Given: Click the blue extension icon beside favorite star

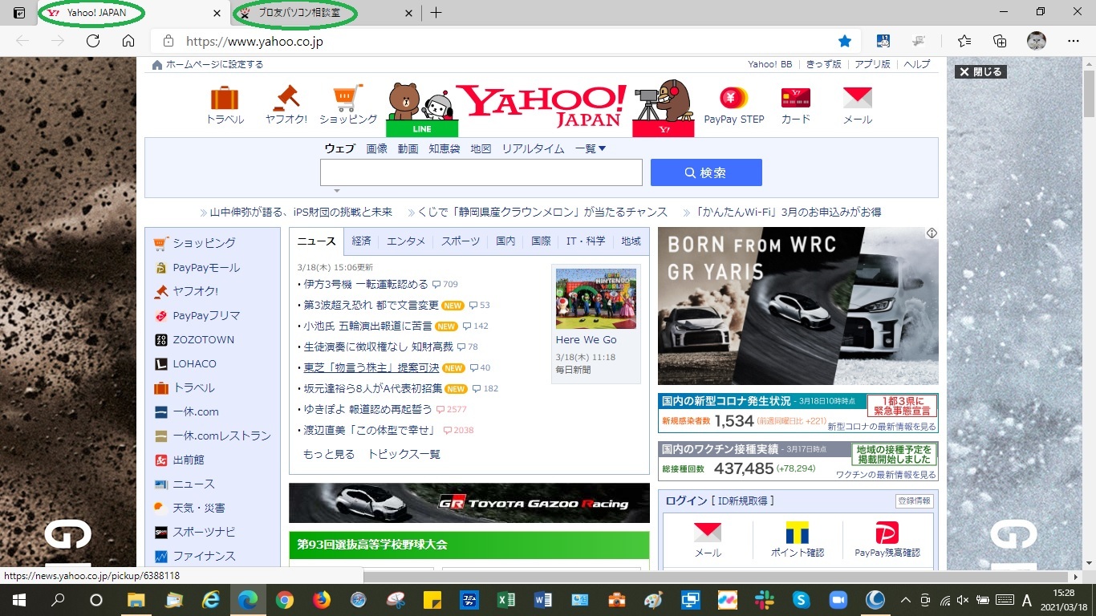Looking at the screenshot, I should coord(883,41).
